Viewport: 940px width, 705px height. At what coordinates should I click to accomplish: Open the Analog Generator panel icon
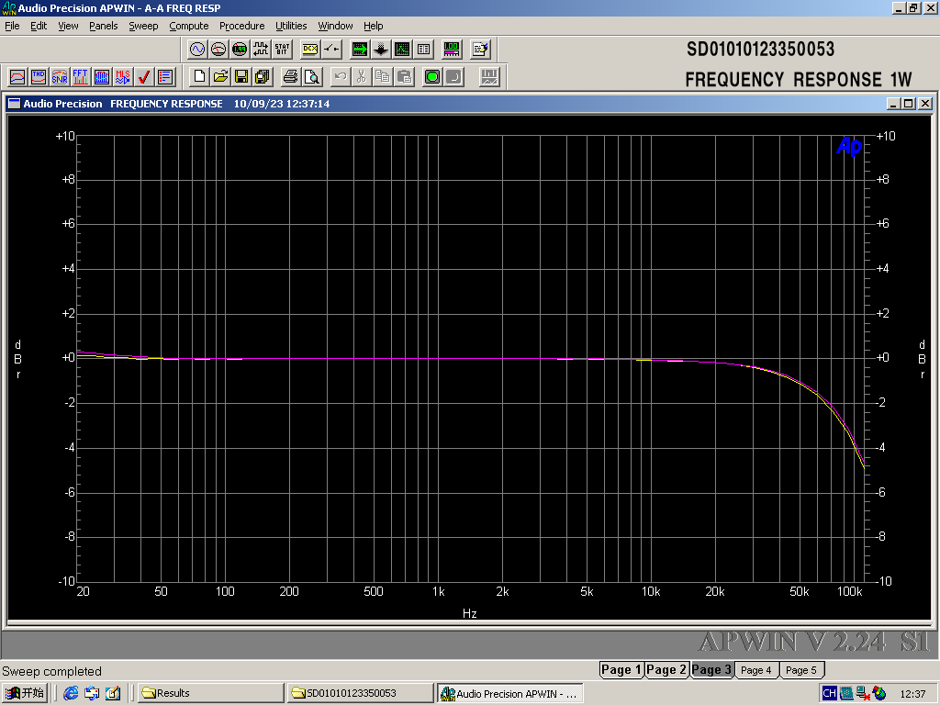pos(197,50)
